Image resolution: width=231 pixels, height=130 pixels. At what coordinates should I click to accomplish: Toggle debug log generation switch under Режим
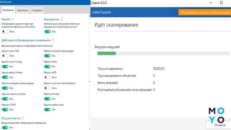click(x=5, y=31)
